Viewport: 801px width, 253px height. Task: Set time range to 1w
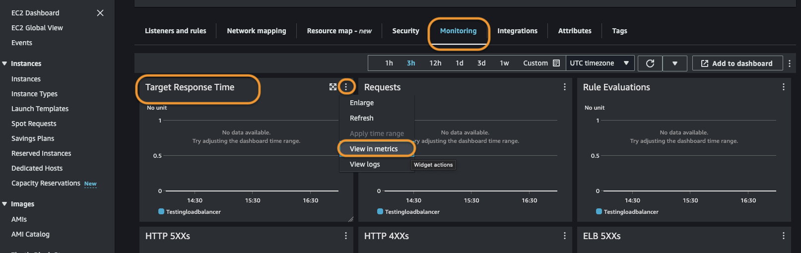point(504,63)
